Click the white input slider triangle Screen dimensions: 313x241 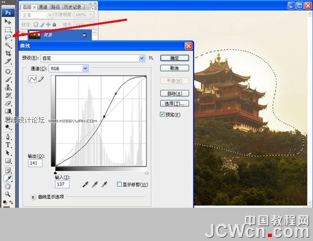(x=147, y=173)
